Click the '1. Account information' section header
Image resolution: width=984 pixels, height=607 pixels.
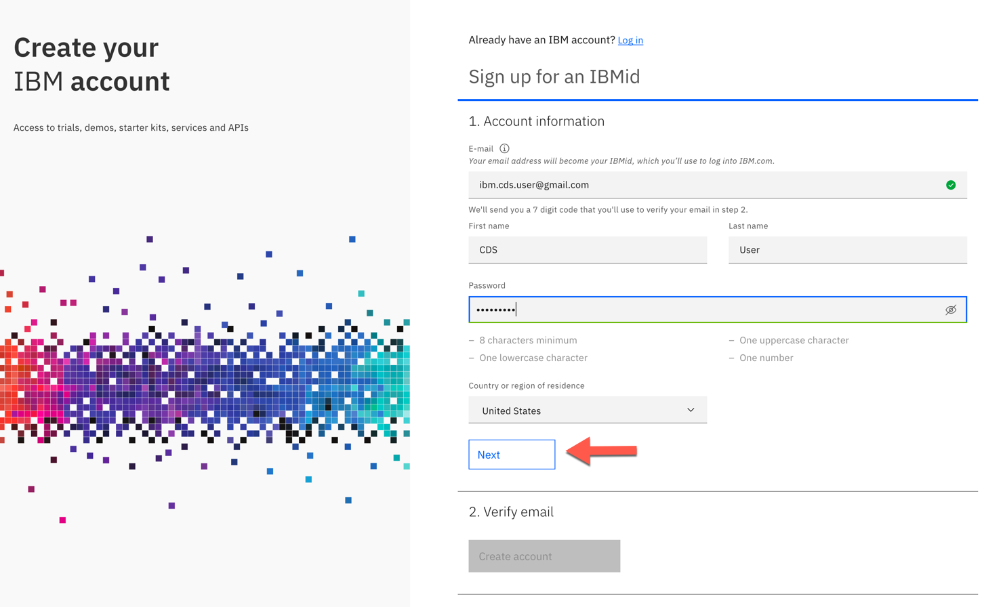537,121
